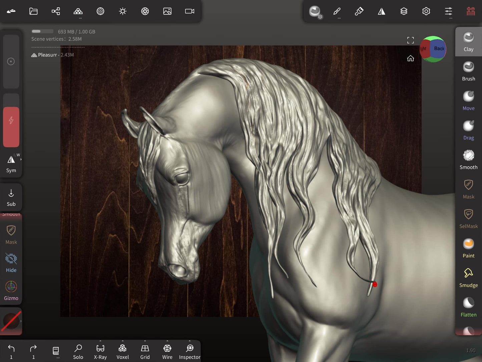Image resolution: width=482 pixels, height=362 pixels.
Task: Select the Brush tool
Action: click(468, 71)
